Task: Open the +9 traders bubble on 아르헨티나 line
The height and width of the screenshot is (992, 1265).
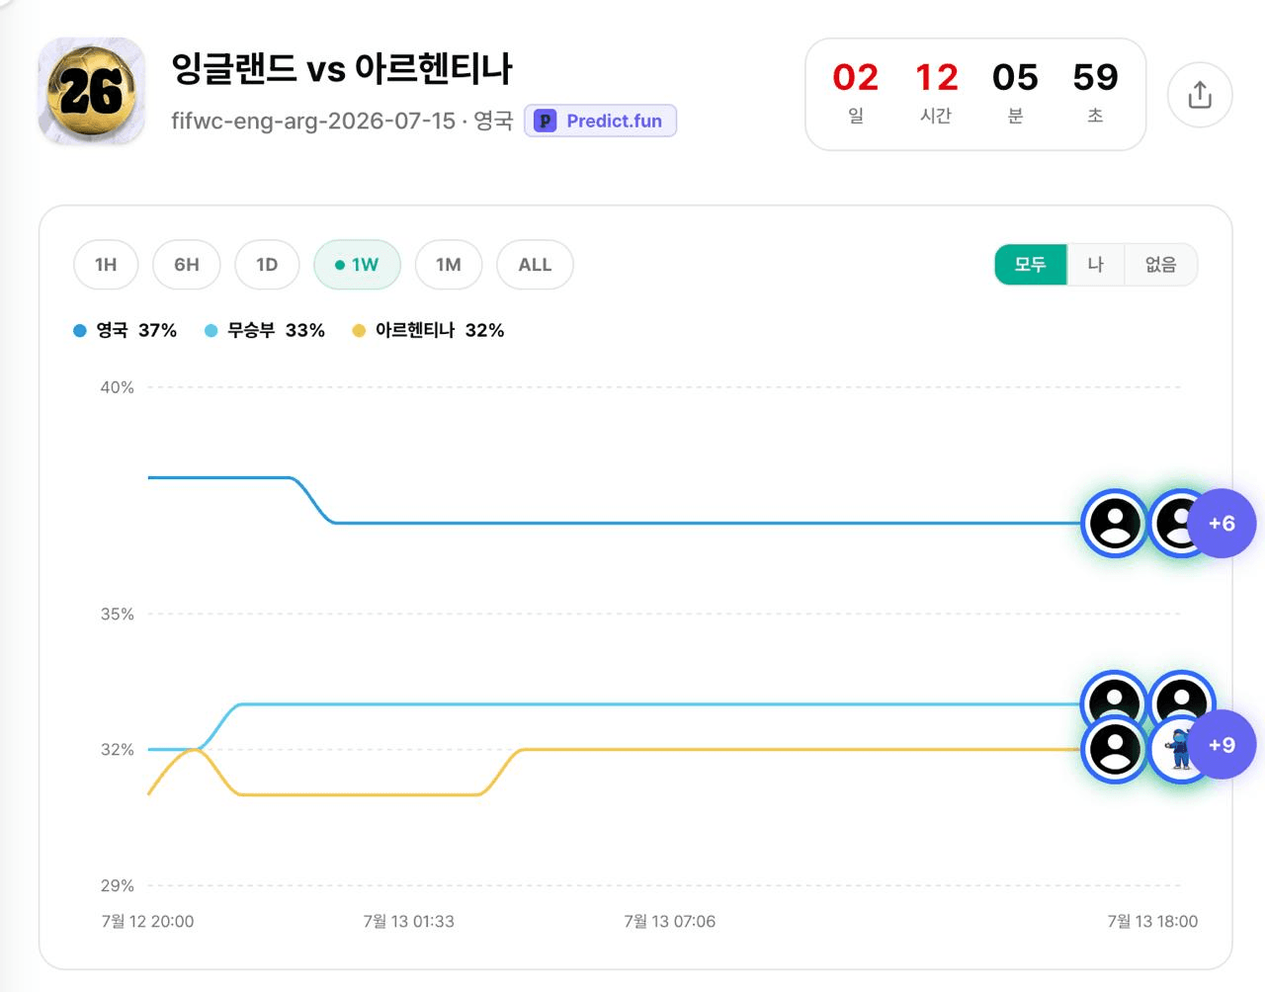Action: [x=1222, y=744]
